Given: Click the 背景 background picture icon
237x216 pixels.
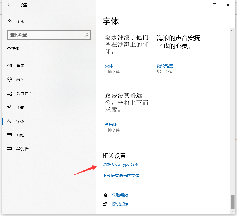Looking at the screenshot, I should pos(9,66).
